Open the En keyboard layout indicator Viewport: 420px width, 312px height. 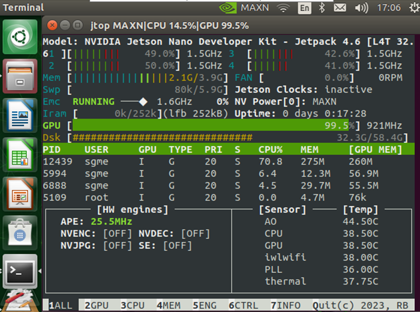pos(305,8)
